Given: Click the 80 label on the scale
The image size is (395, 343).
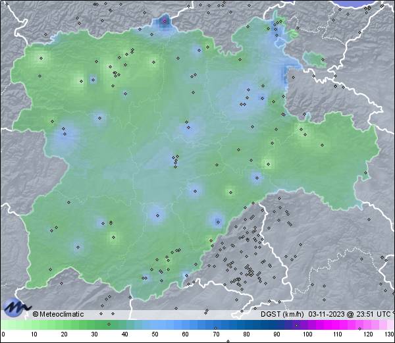Looking at the screenshot, I should [246, 334].
